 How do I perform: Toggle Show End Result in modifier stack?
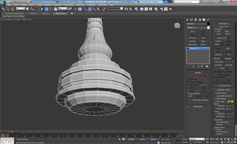[194, 66]
